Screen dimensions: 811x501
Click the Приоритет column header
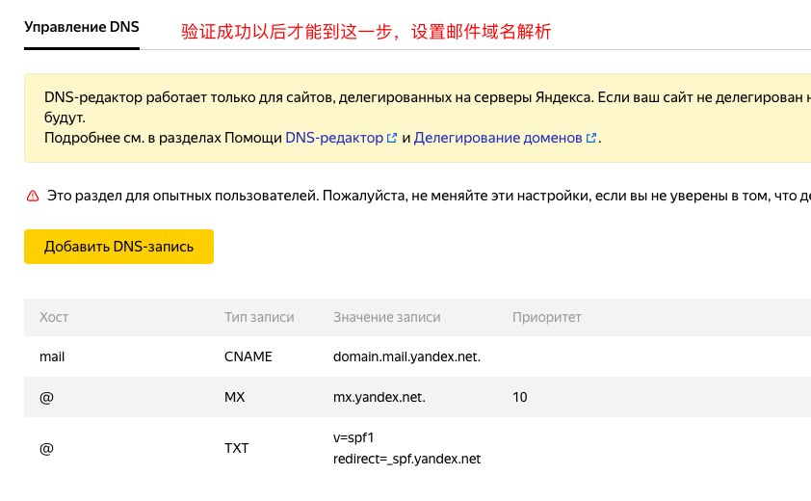point(546,317)
